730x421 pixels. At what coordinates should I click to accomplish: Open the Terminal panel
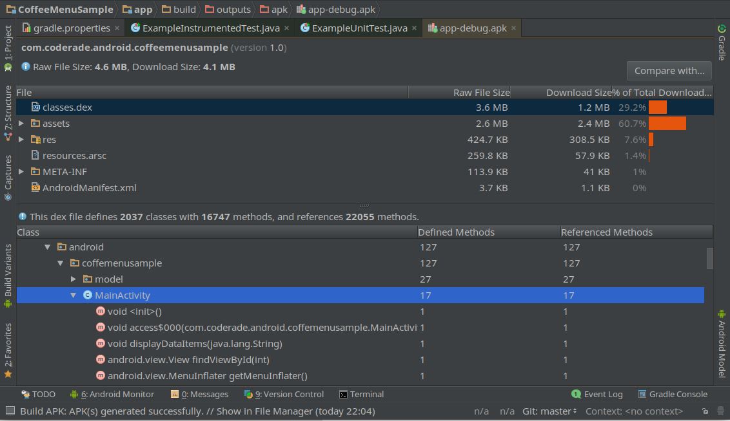[362, 394]
